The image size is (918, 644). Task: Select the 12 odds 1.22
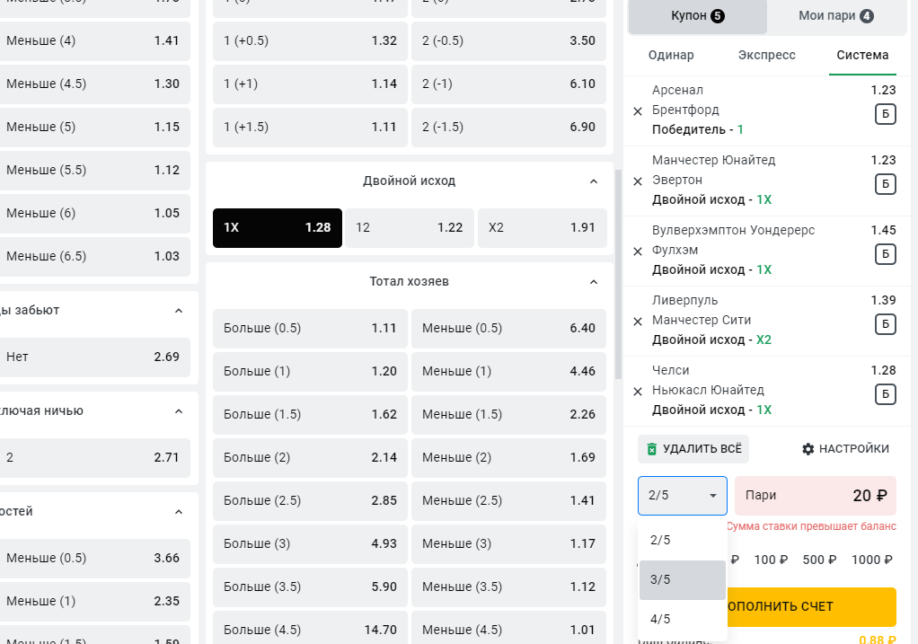coord(410,228)
